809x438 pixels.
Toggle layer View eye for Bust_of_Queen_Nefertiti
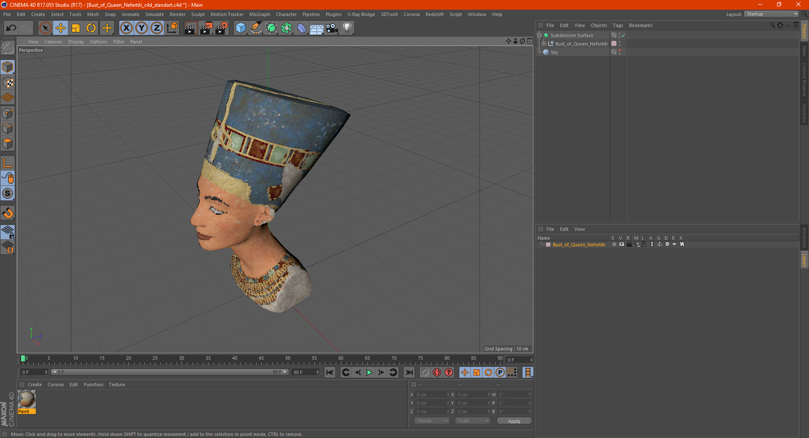pyautogui.click(x=621, y=244)
